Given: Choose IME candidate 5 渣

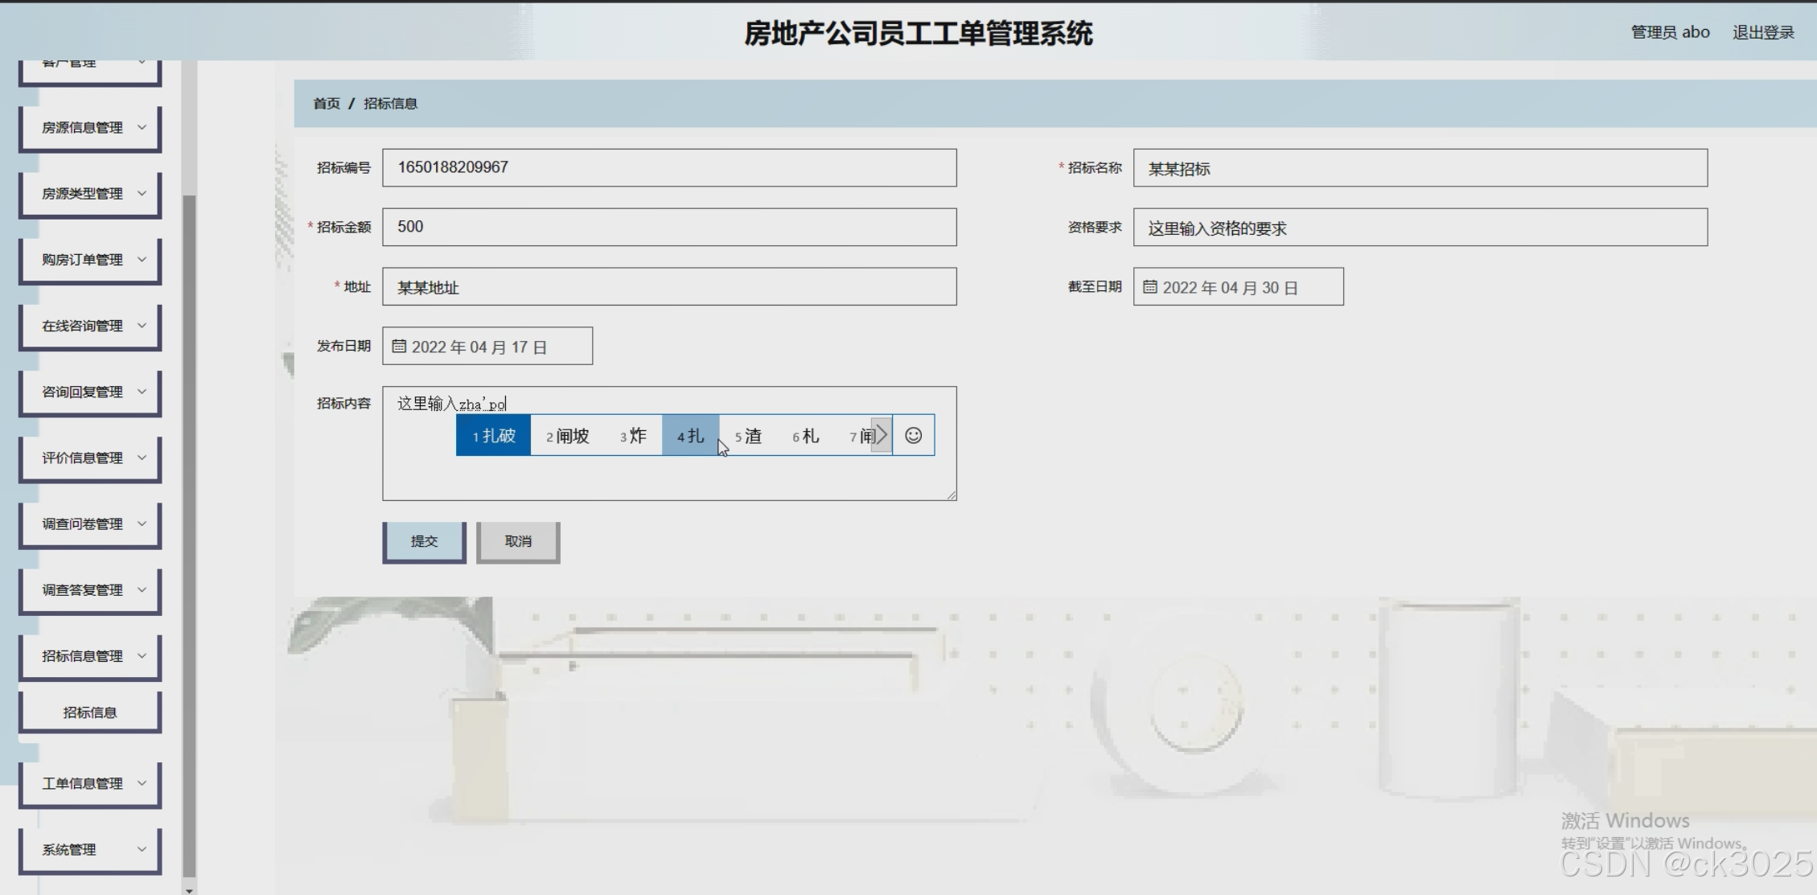Looking at the screenshot, I should (748, 436).
